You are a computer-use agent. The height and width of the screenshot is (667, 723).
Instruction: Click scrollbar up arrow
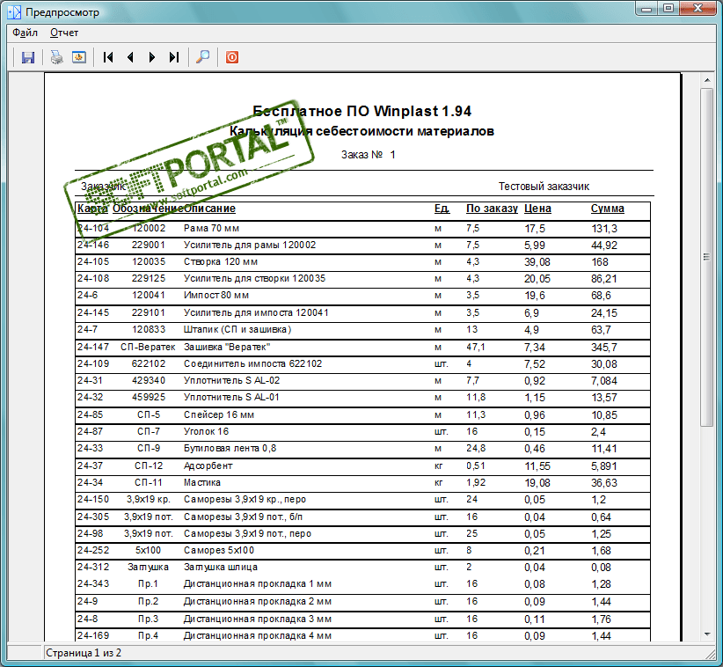pyautogui.click(x=707, y=80)
